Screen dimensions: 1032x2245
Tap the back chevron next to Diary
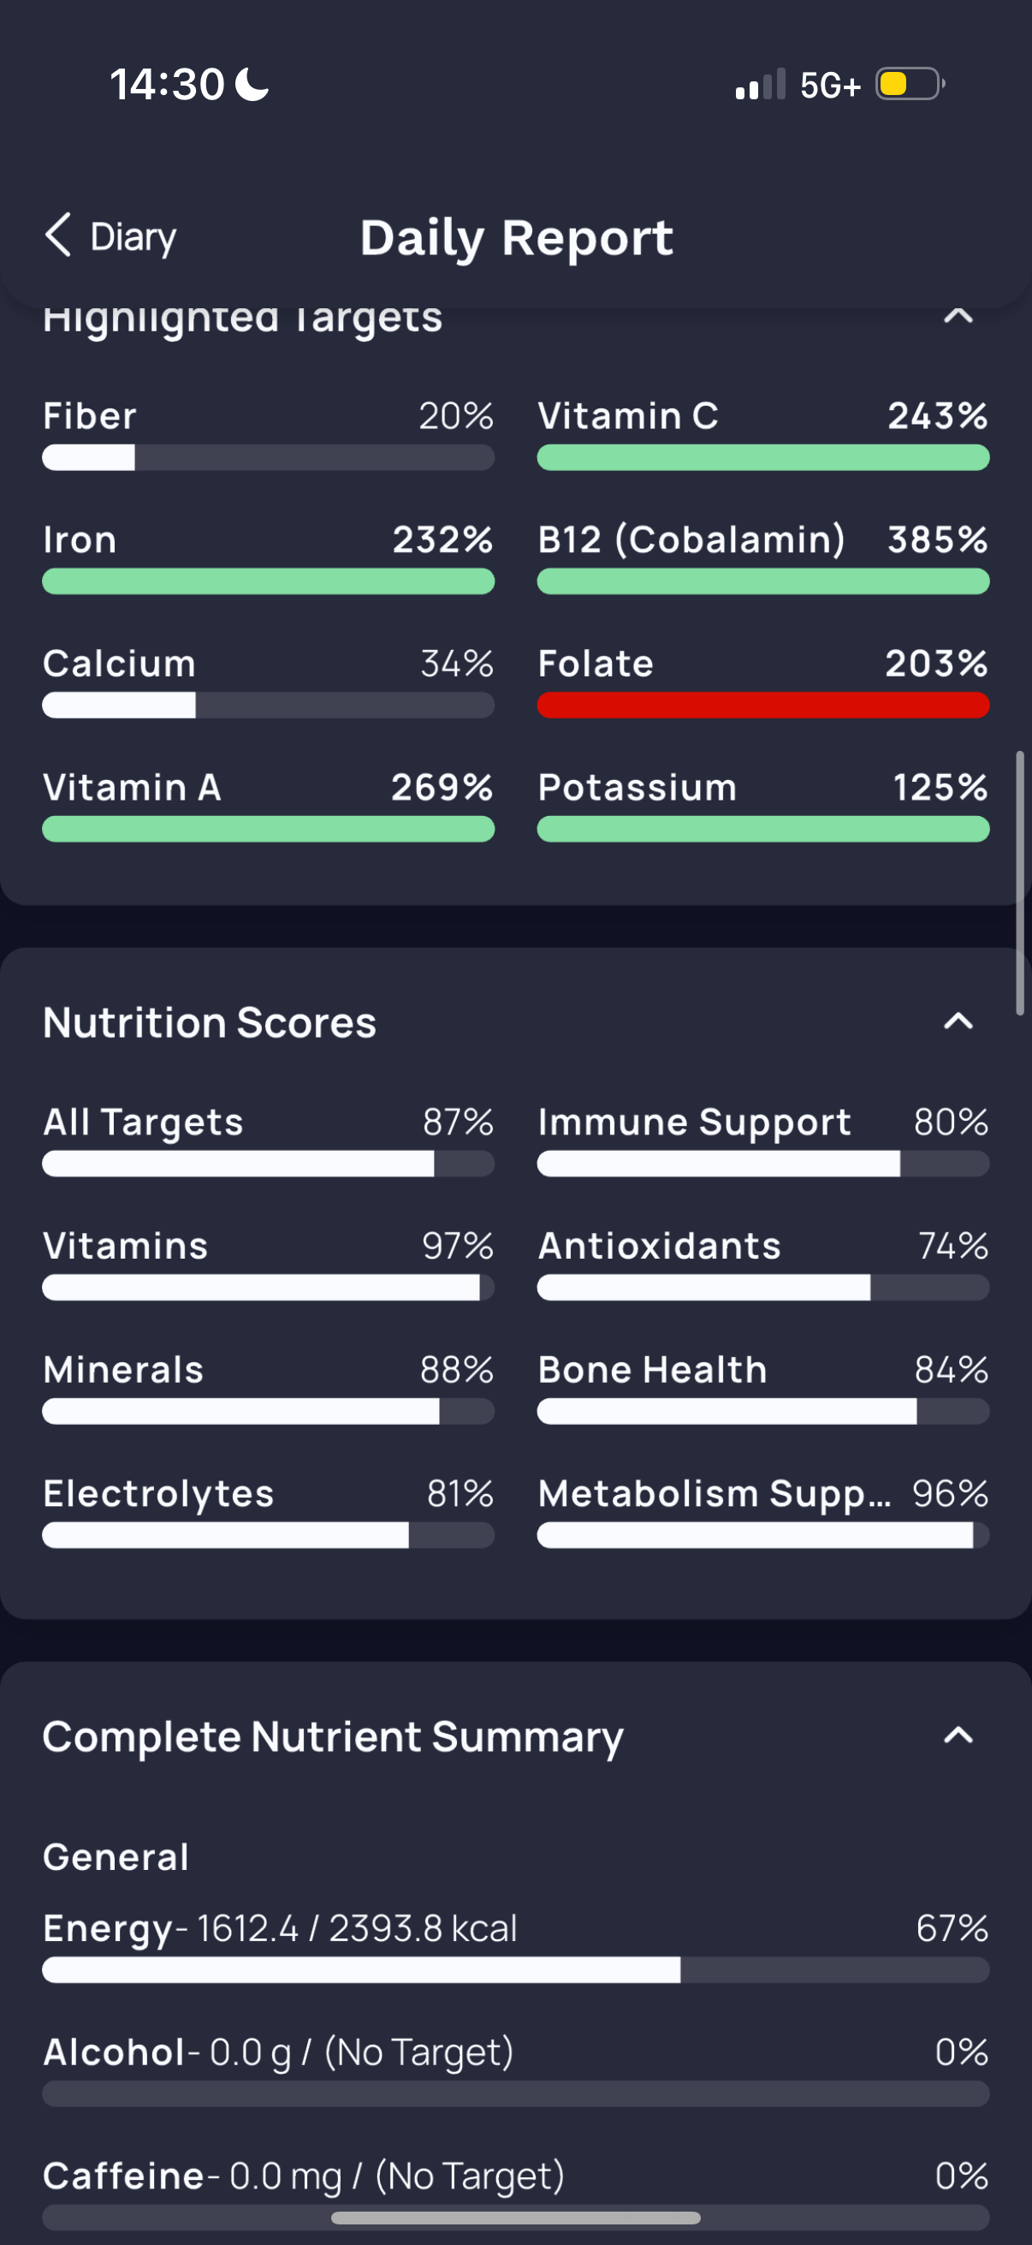[58, 235]
